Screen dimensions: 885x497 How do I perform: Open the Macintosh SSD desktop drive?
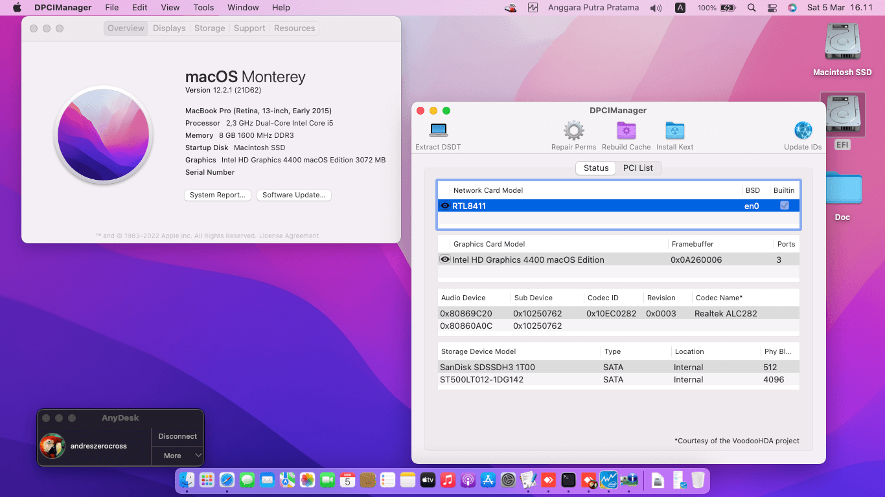point(842,43)
